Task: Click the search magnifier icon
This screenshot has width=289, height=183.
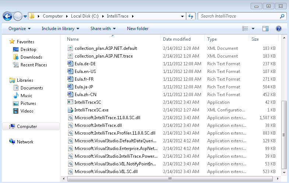Action: coord(282,17)
